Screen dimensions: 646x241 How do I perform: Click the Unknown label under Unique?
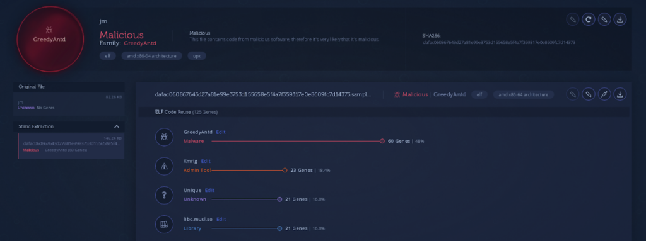click(x=195, y=199)
